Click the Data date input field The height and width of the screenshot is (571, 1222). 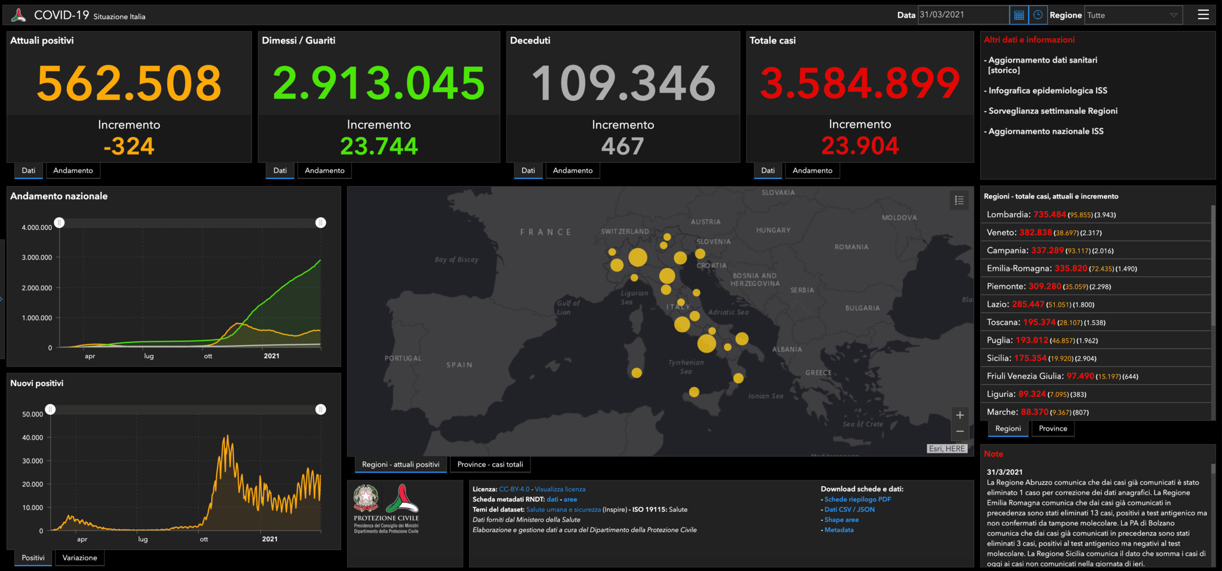coord(962,15)
